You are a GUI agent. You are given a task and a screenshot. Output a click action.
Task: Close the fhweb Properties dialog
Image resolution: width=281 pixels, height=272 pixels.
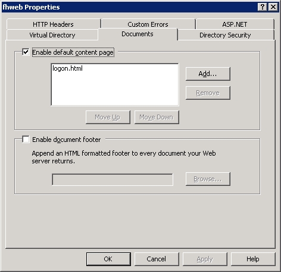[273, 7]
